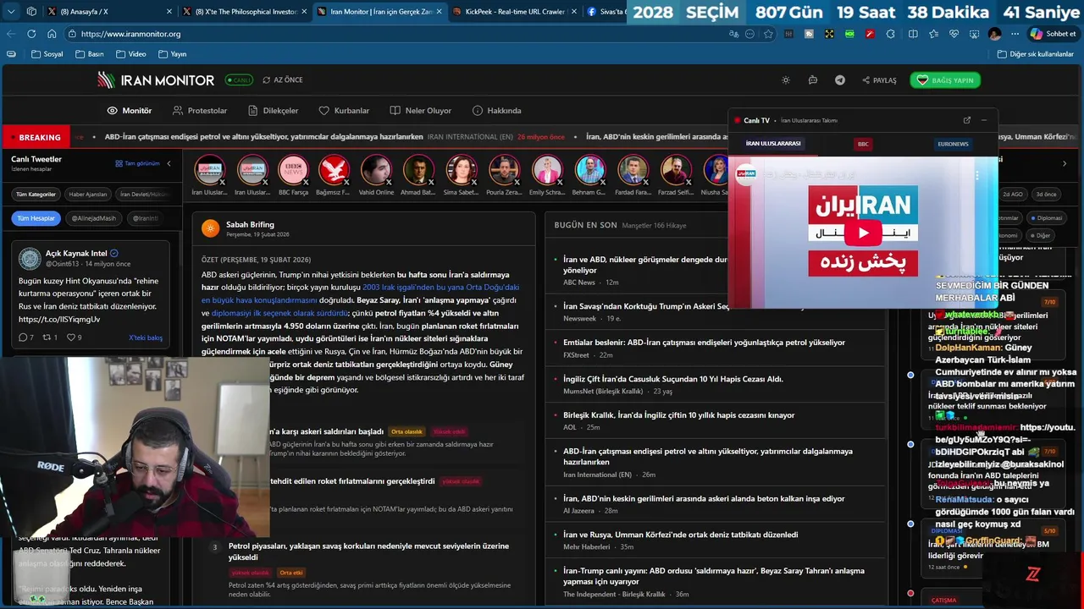Toggle the light/dark theme sun icon

pyautogui.click(x=786, y=80)
